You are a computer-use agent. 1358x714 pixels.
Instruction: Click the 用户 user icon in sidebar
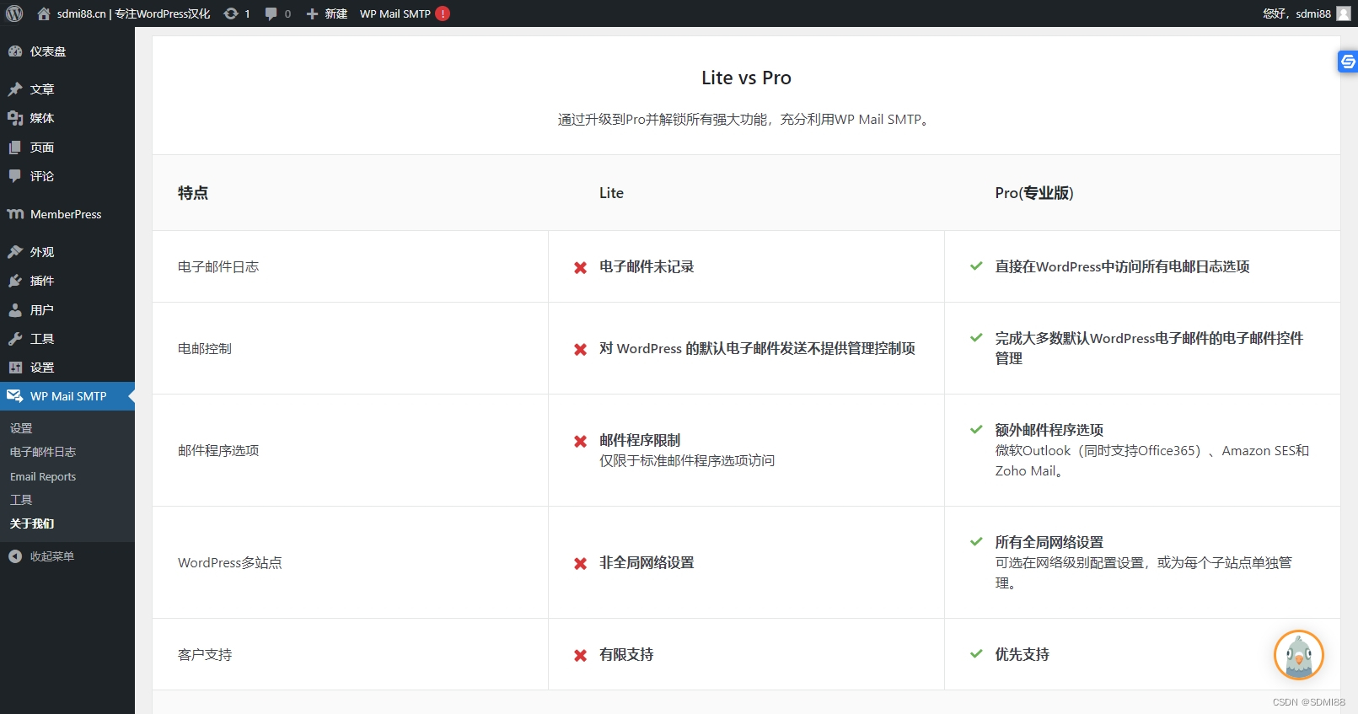pos(15,310)
